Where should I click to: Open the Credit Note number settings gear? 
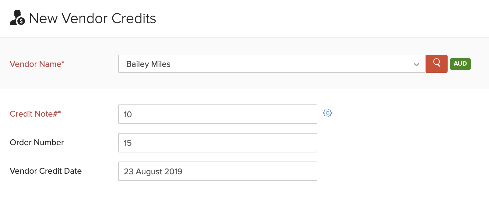click(x=328, y=113)
